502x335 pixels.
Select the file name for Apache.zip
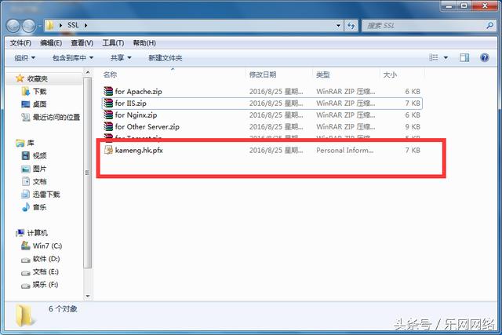click(139, 91)
